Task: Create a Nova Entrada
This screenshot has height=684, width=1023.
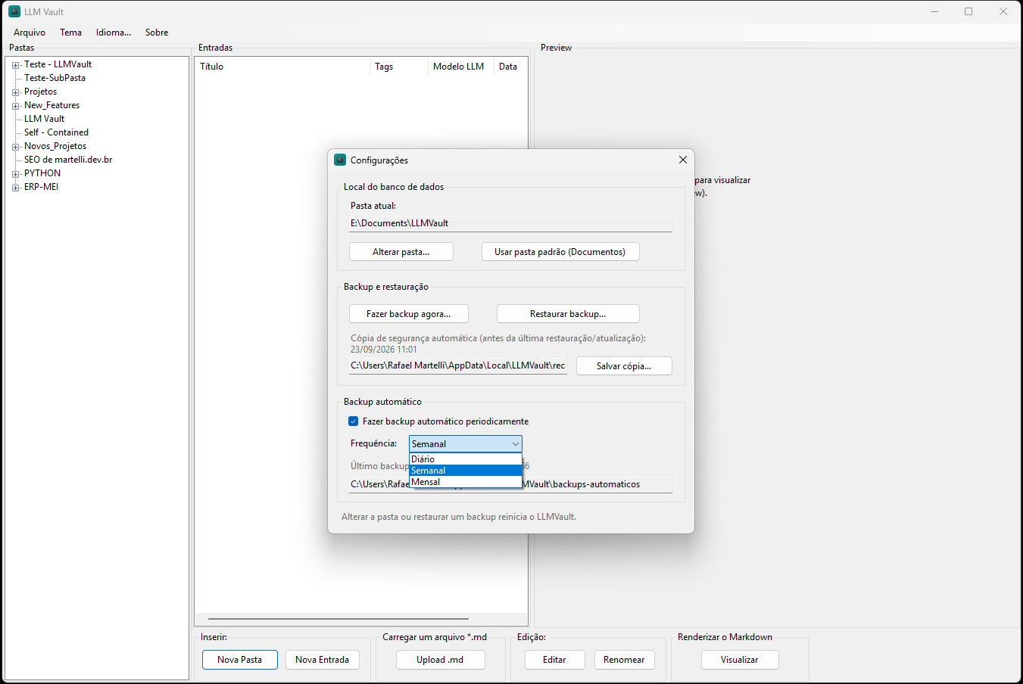Action: click(x=323, y=660)
